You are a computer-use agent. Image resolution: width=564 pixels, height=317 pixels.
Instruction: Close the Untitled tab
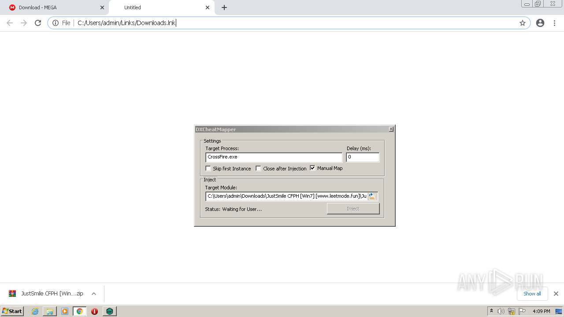(x=208, y=7)
